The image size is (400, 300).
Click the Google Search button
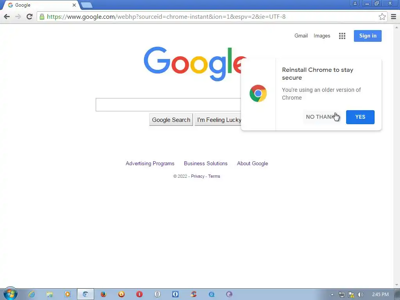pos(171,120)
